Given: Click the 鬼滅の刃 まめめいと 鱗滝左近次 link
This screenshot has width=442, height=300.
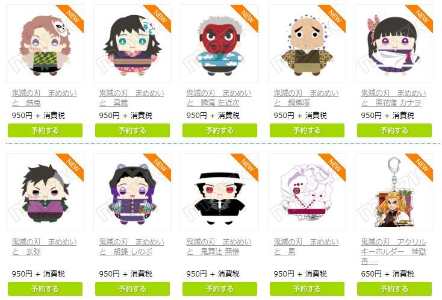Looking at the screenshot, I should click(x=219, y=98).
